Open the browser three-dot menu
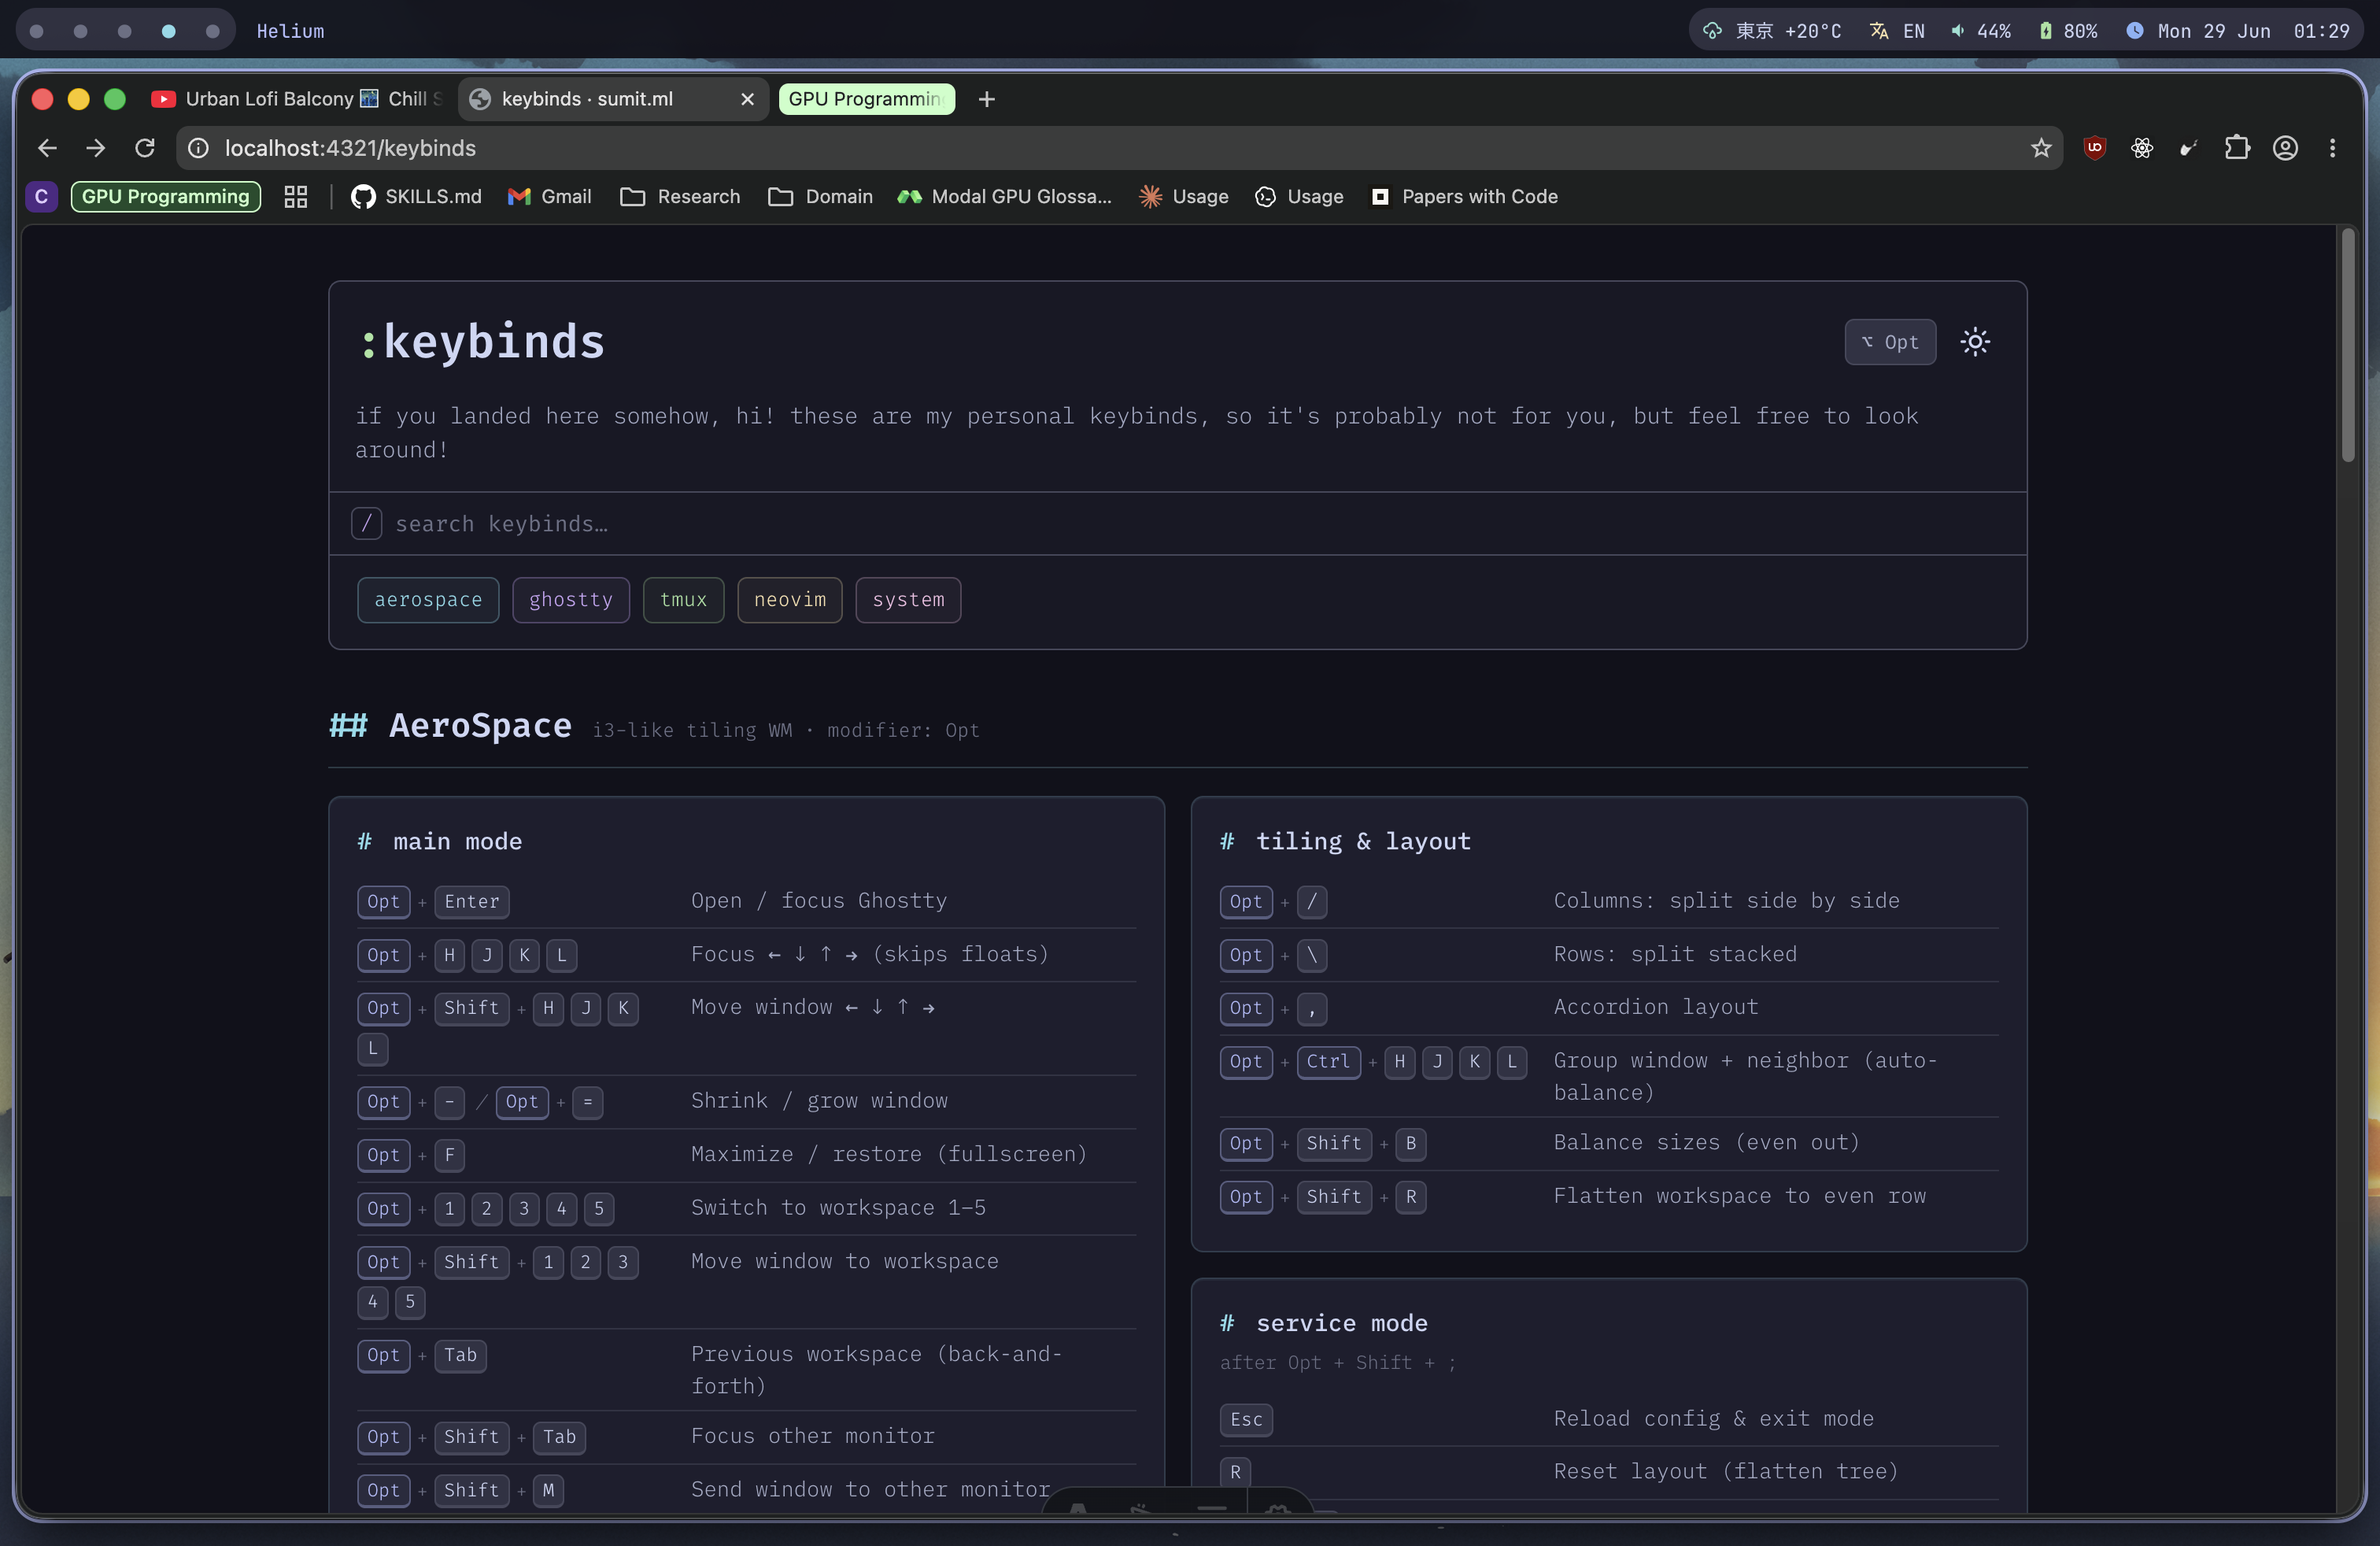2380x1546 pixels. pos(2333,148)
